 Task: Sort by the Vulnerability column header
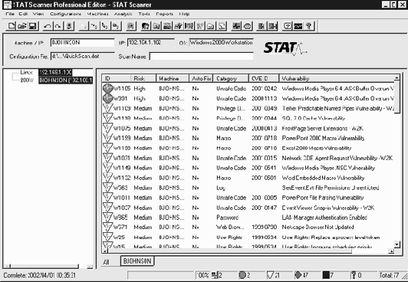coord(337,78)
